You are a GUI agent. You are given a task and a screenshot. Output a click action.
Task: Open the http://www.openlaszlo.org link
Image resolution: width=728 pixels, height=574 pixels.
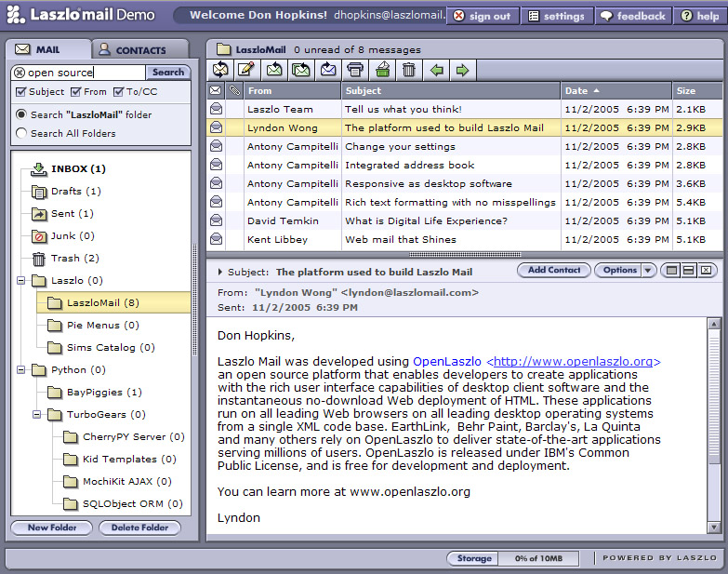point(573,361)
